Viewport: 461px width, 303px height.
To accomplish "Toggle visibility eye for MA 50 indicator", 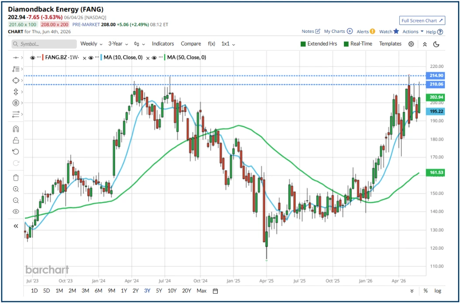I will (x=154, y=58).
